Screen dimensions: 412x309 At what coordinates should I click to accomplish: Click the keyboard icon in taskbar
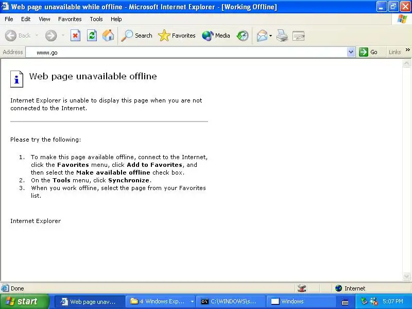pos(345,302)
